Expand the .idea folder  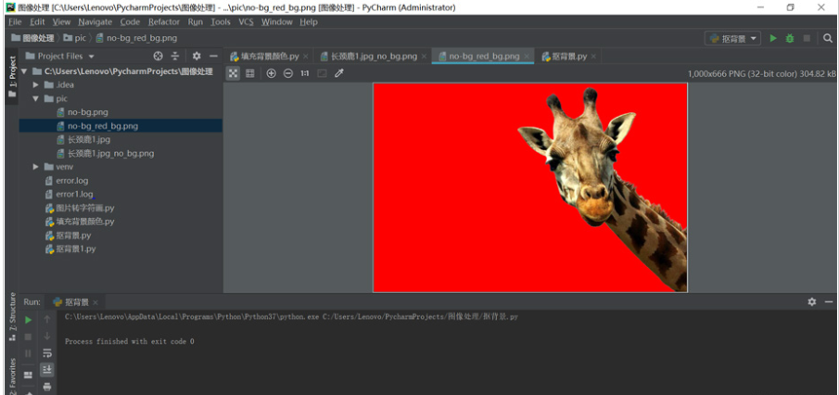[35, 84]
